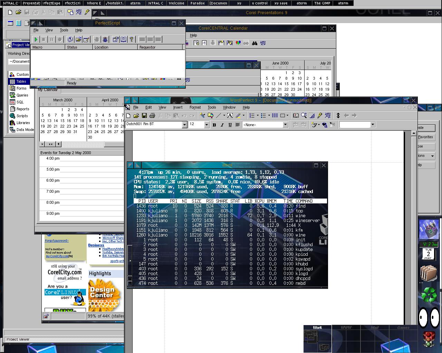Click the Print icon in WordPerfect toolbar
The image size is (442, 353).
tap(152, 116)
